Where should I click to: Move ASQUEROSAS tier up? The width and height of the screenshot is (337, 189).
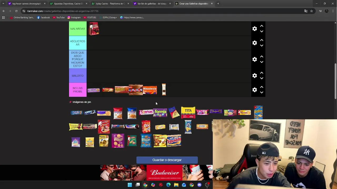pyautogui.click(x=262, y=40)
